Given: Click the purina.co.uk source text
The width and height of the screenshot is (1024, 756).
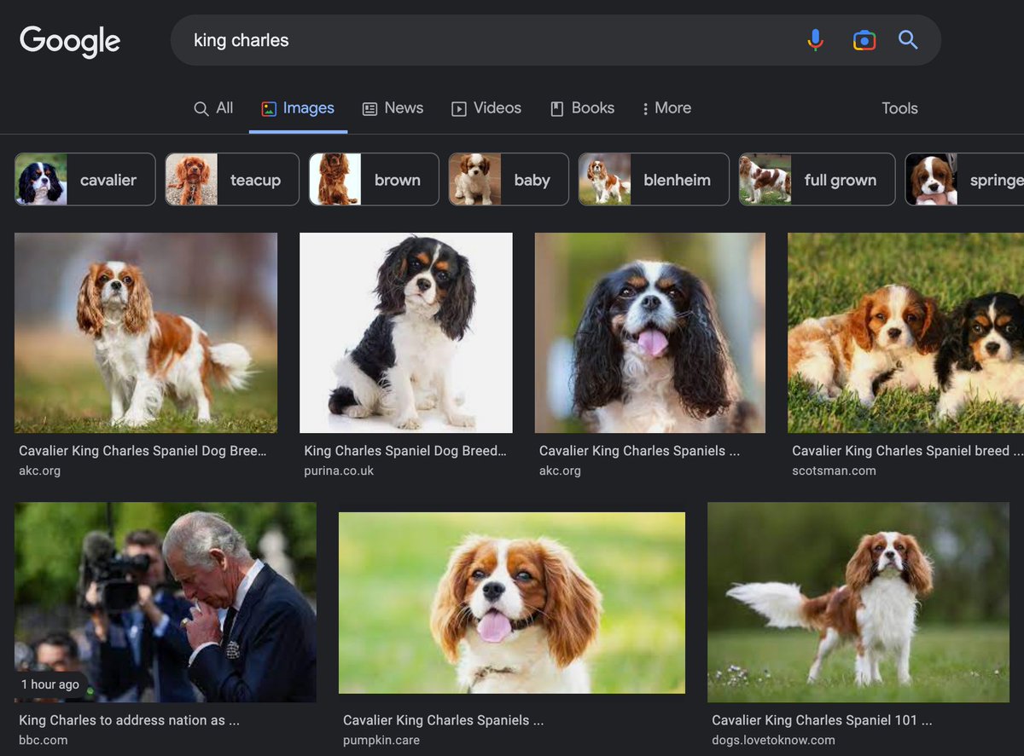Looking at the screenshot, I should 339,470.
